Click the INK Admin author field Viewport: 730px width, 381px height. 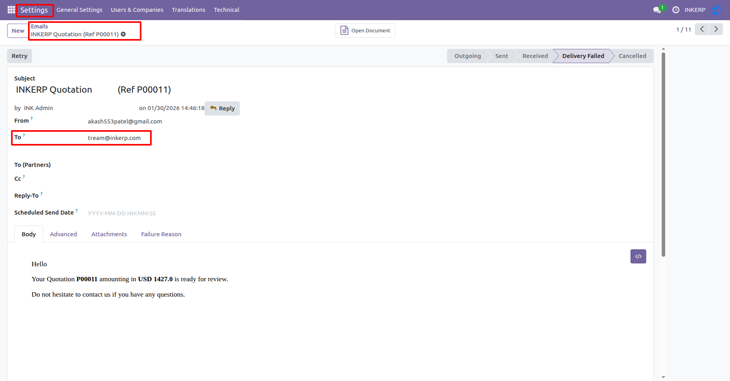click(x=38, y=108)
